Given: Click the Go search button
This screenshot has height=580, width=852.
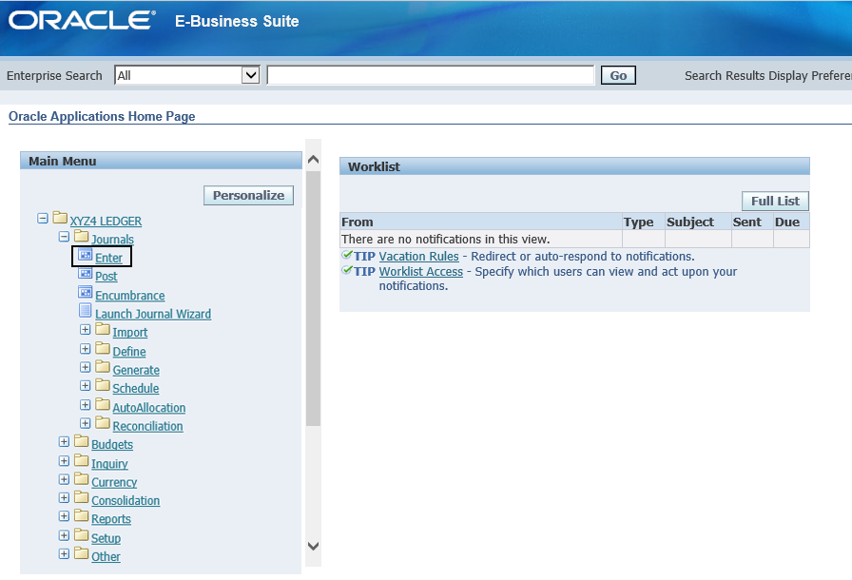Looking at the screenshot, I should coord(618,75).
